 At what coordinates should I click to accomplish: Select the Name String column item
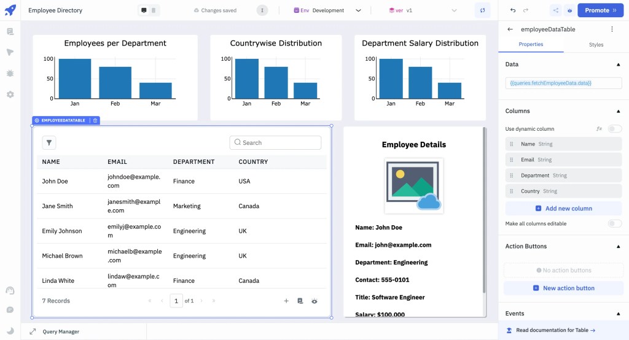point(564,144)
